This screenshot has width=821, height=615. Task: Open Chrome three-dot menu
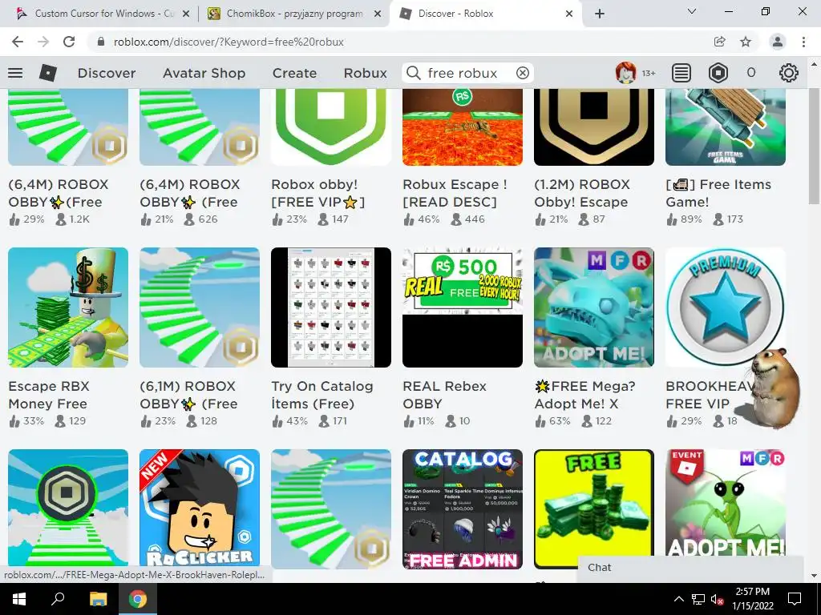803,42
